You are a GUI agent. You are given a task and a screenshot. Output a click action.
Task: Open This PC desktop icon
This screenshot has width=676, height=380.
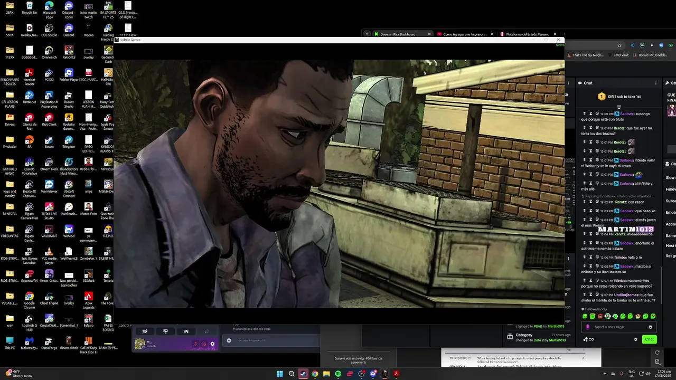pos(10,342)
